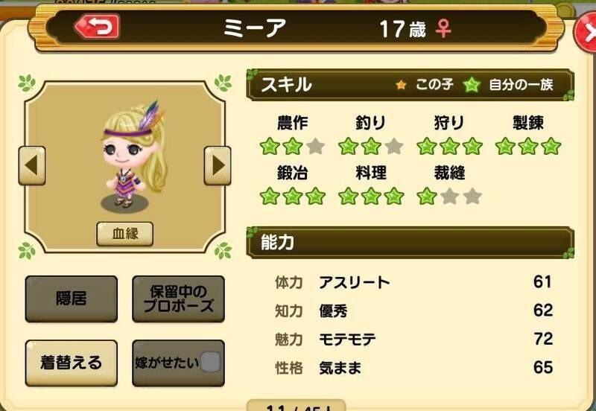Open 保留中のプロポーズ pending proposals
Viewport: 596px width, 411px height.
[x=178, y=299]
